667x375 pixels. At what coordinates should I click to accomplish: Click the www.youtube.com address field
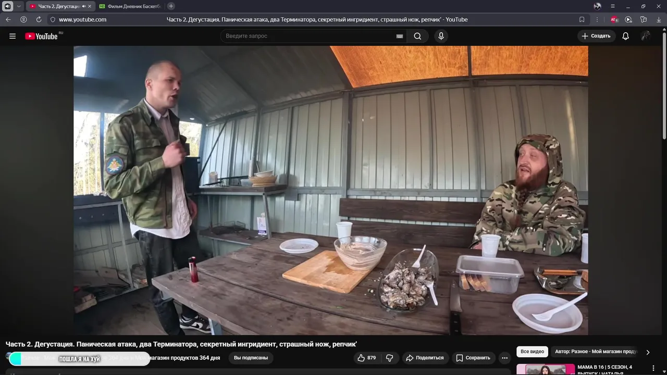pos(82,19)
